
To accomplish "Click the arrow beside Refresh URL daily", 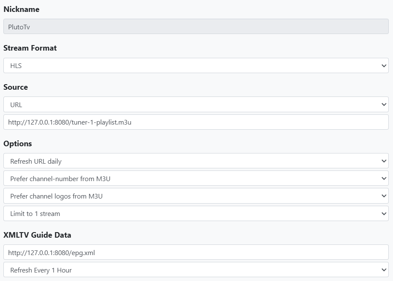I will [384, 161].
